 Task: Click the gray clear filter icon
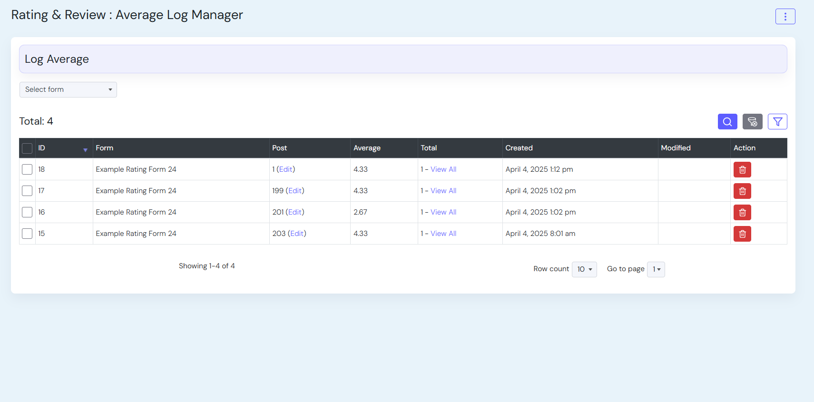(752, 122)
